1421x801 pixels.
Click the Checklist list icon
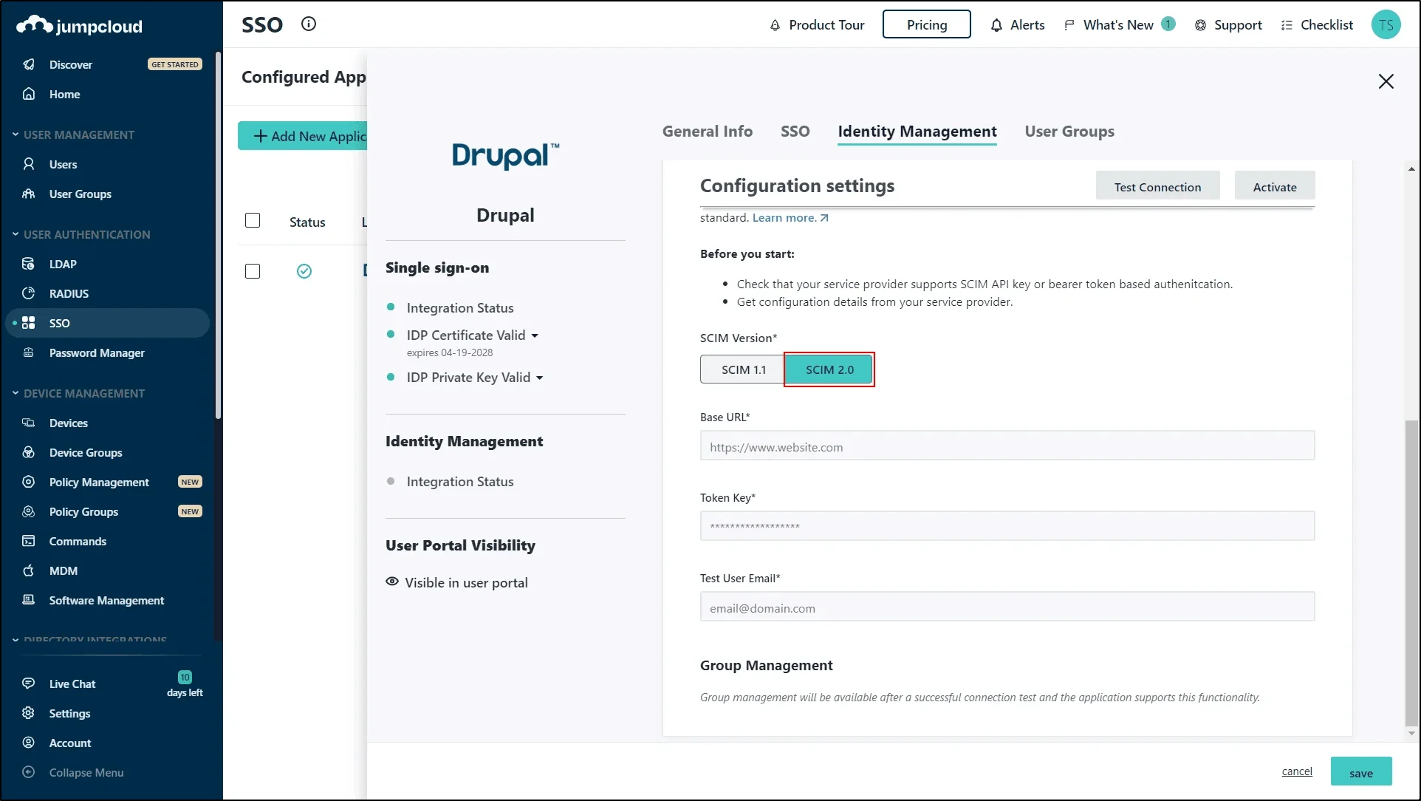coord(1287,25)
